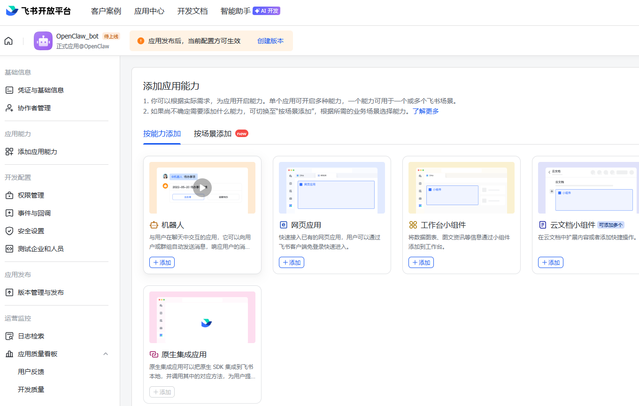Open 凭证与基础信息 in the sidebar
This screenshot has height=406, width=639.
click(x=40, y=90)
